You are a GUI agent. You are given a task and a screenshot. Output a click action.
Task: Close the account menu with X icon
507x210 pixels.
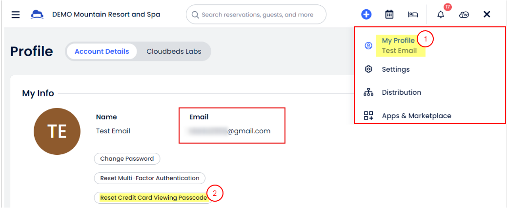coord(487,14)
